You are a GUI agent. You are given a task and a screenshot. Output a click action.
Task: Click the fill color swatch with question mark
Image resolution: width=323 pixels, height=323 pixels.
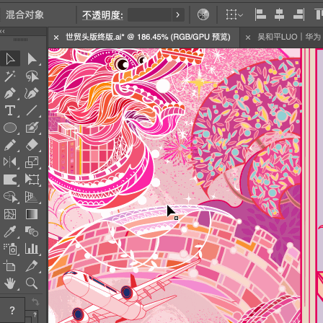(x=12, y=310)
